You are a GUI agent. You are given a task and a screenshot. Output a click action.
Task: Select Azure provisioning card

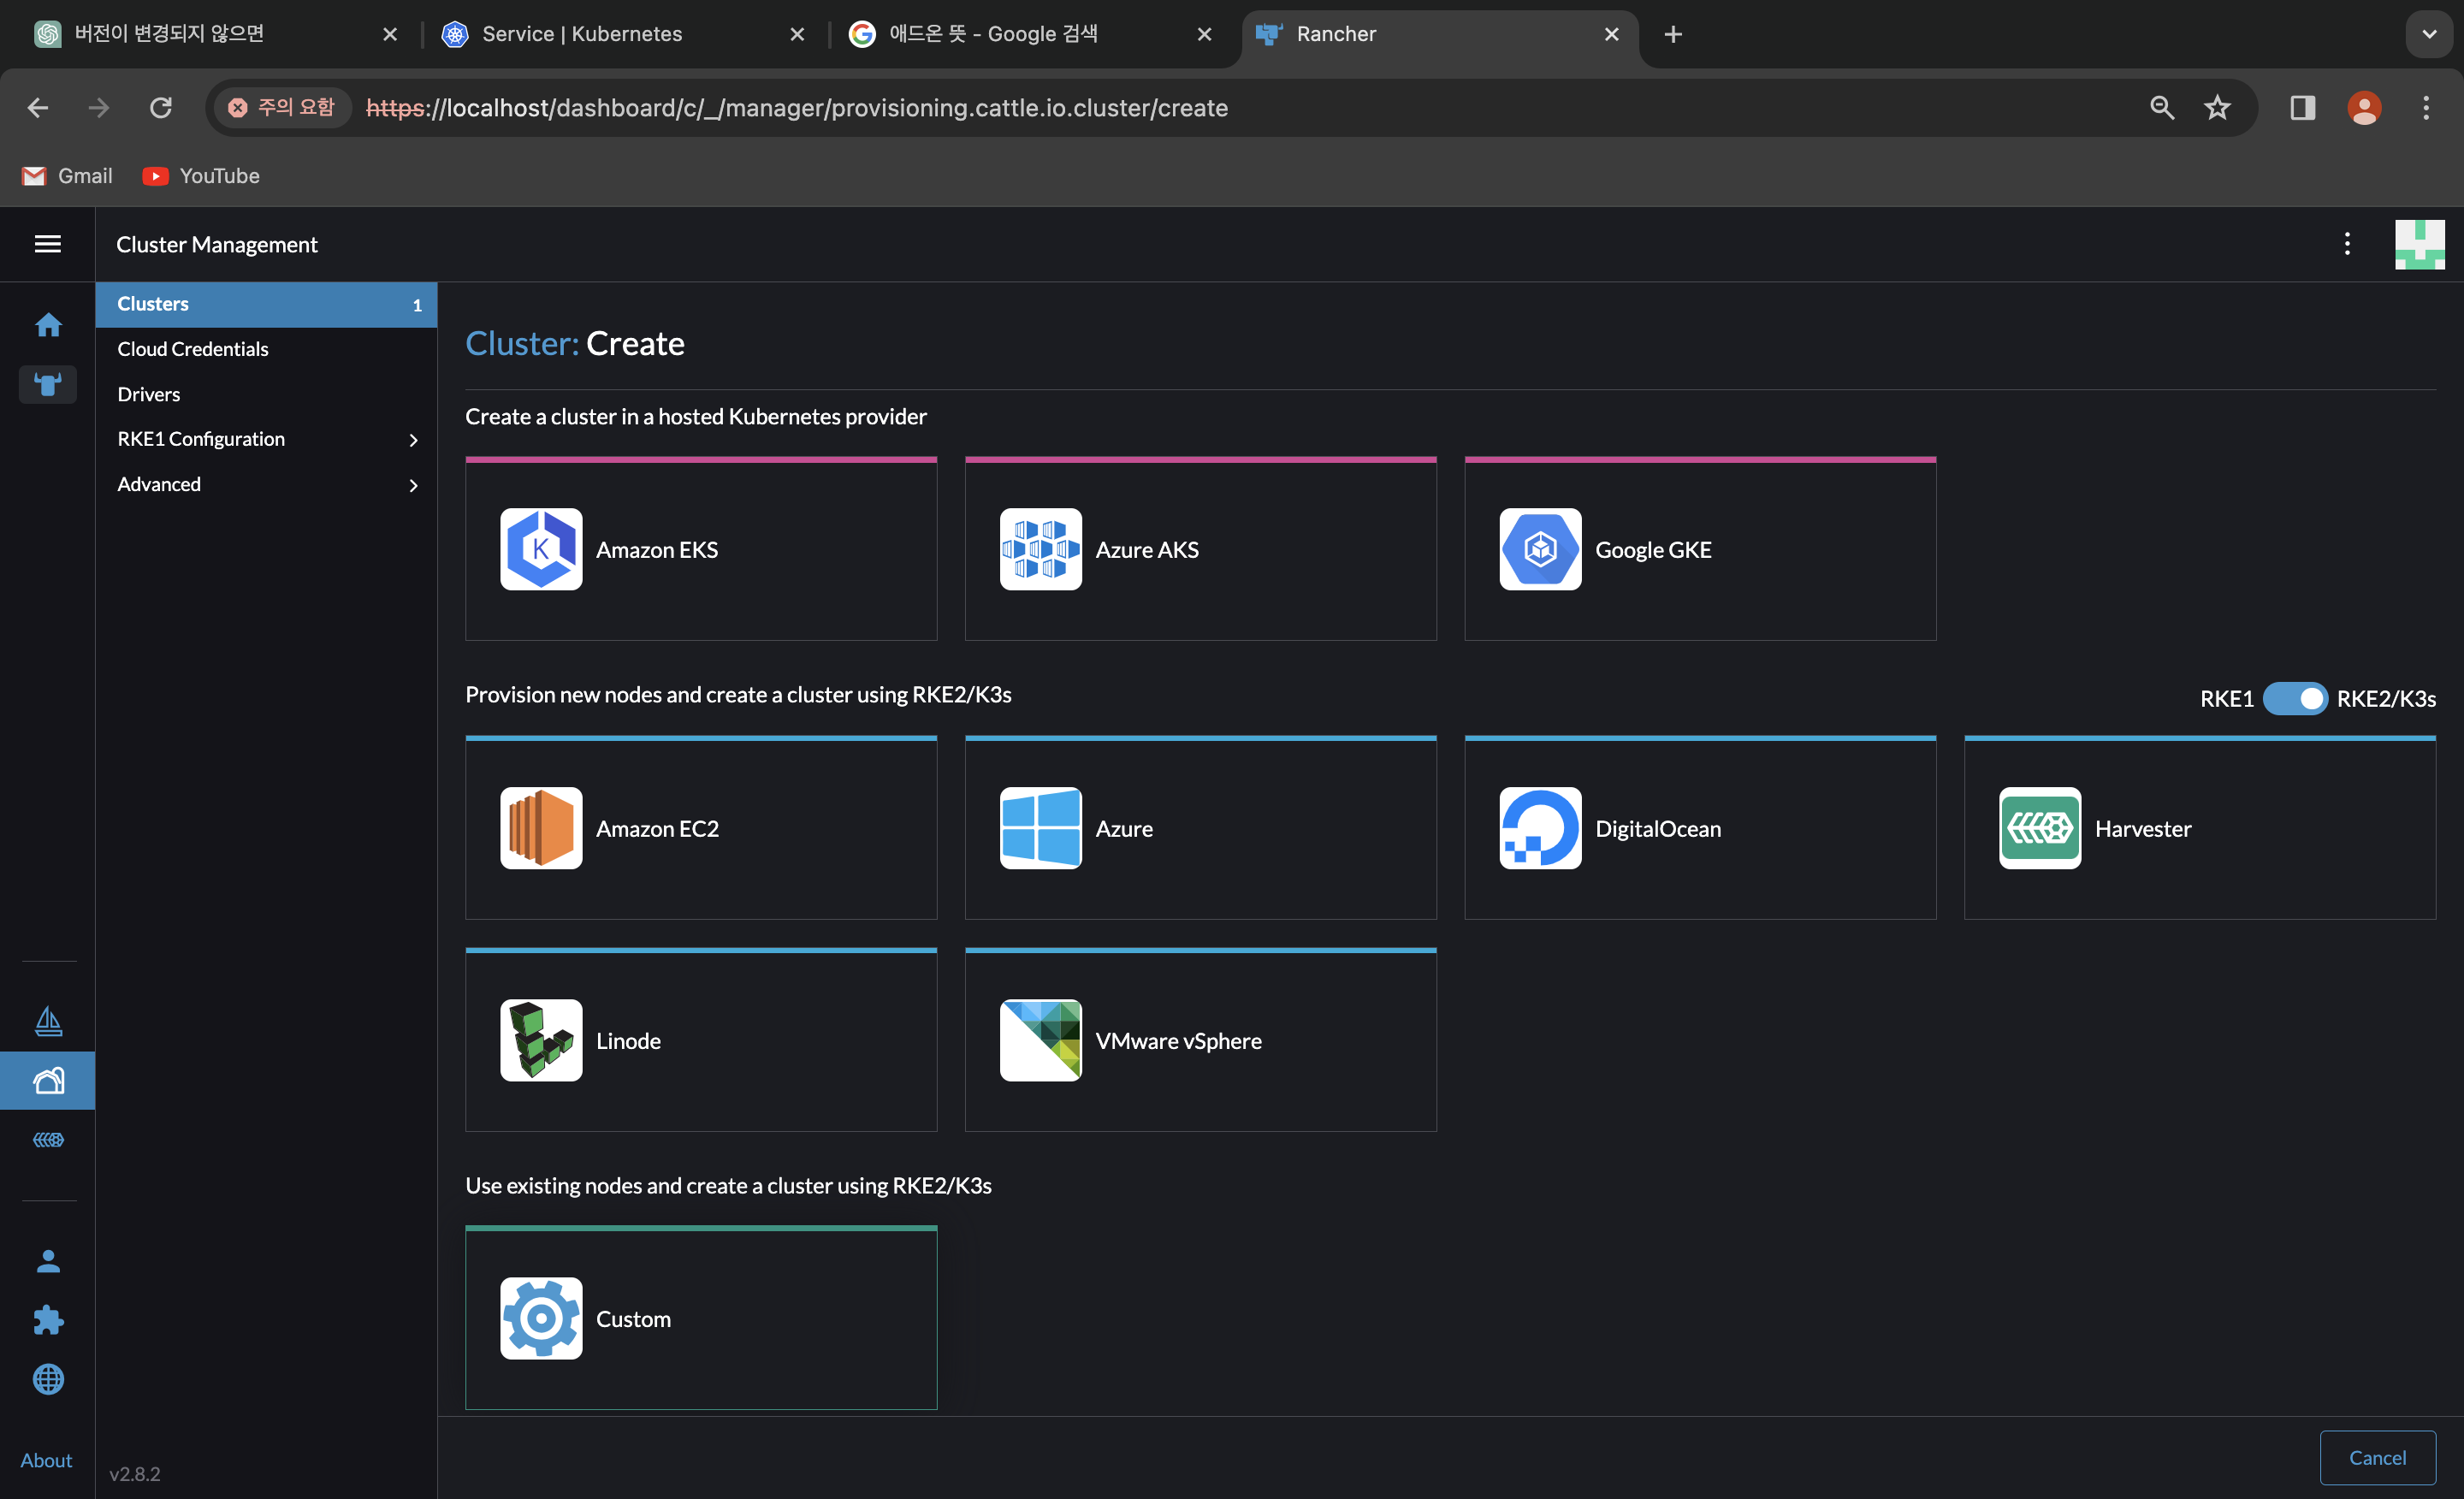click(1200, 828)
